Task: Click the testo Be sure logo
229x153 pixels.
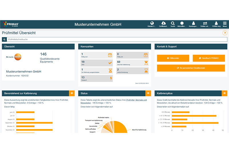Action: coord(14,57)
